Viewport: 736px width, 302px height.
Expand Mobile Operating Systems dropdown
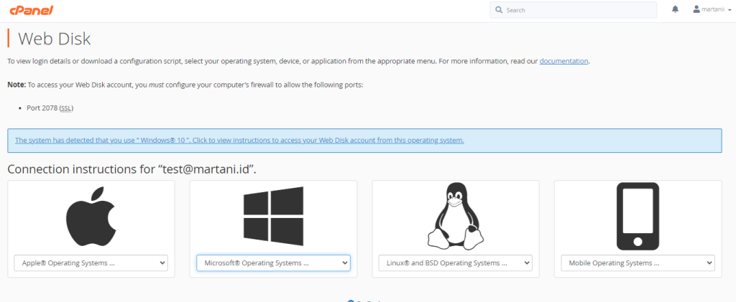click(638, 263)
